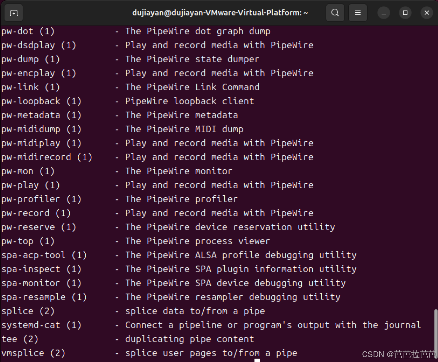Click the 'pw-encplay (1)' entry
Screen dimensions: 438x362
point(39,73)
